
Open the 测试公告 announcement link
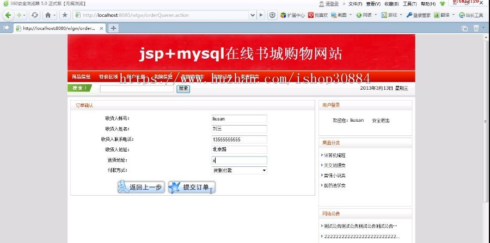click(x=360, y=226)
